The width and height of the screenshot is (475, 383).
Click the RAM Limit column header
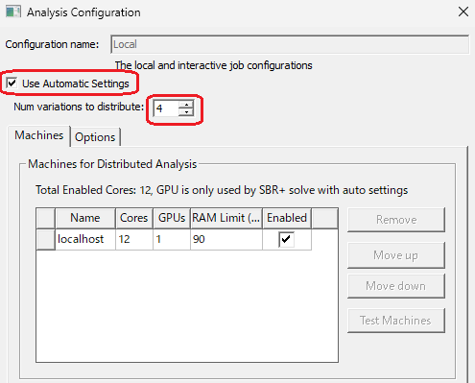tap(226, 218)
